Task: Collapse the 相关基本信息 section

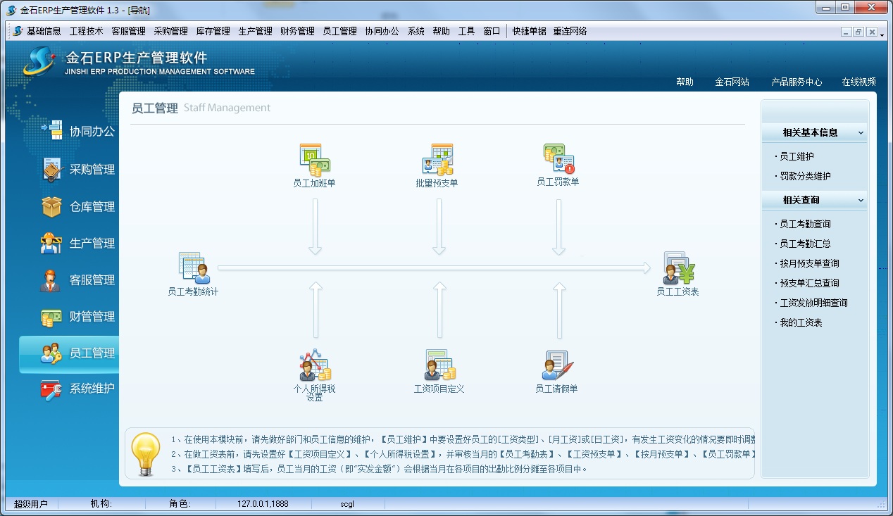Action: tap(861, 132)
